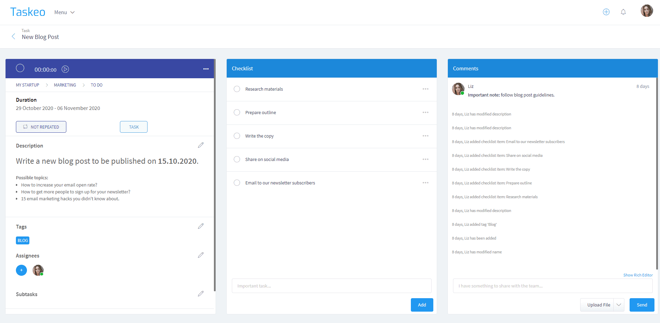Expand the Upload File dropdown arrow
Screen dimensions: 660x323
tap(619, 305)
